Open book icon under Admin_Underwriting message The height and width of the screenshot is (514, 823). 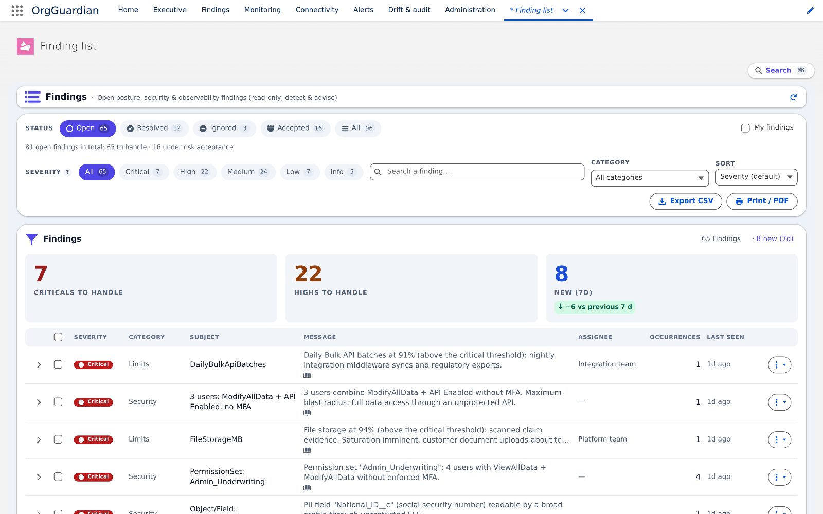[307, 488]
